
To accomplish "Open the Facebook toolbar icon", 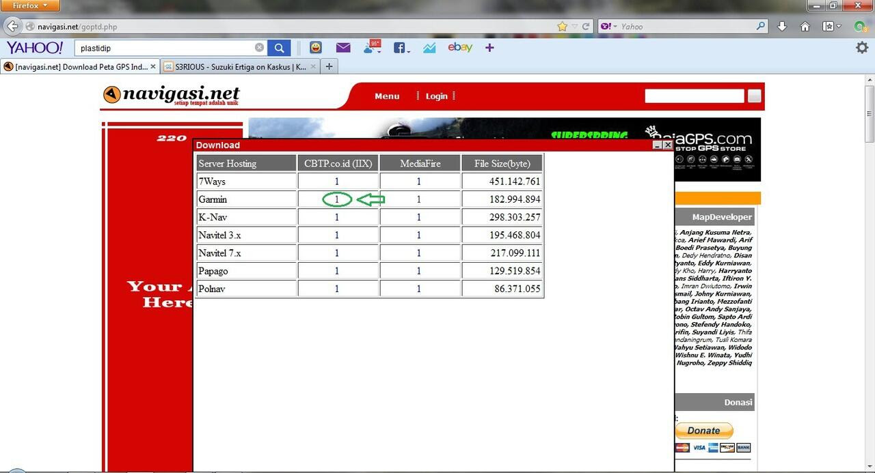I will (x=399, y=48).
